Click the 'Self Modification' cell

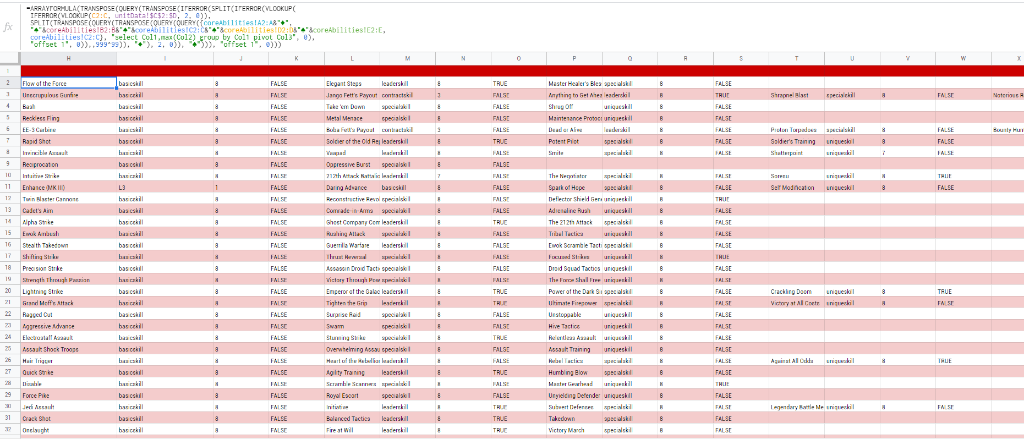pos(797,188)
